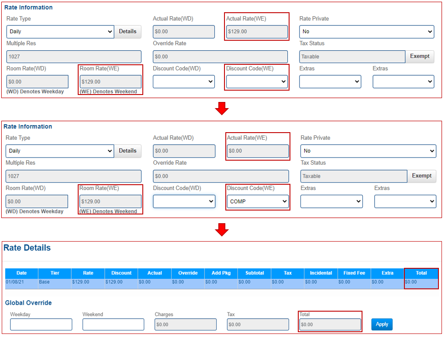This screenshot has height=337, width=445.
Task: Click the Global Override Tax field
Action: click(258, 324)
